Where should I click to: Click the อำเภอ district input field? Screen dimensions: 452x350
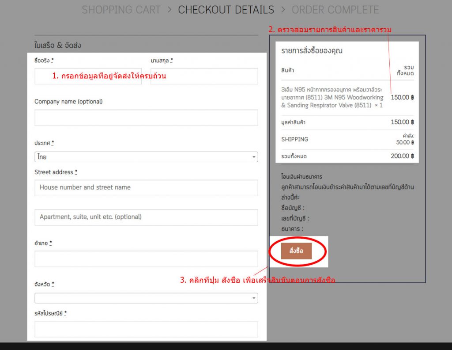point(146,259)
